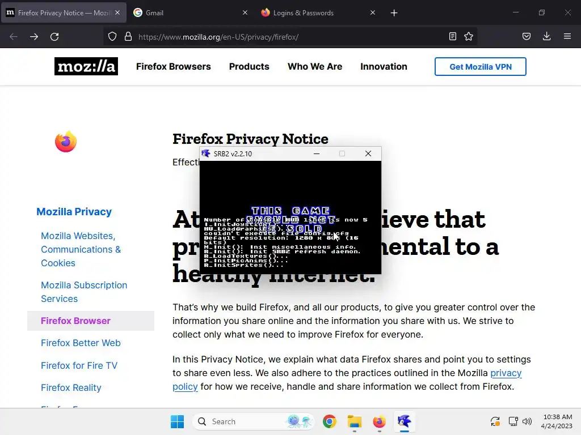Switch to the Gmail tab
This screenshot has width=581, height=435.
[x=191, y=12]
